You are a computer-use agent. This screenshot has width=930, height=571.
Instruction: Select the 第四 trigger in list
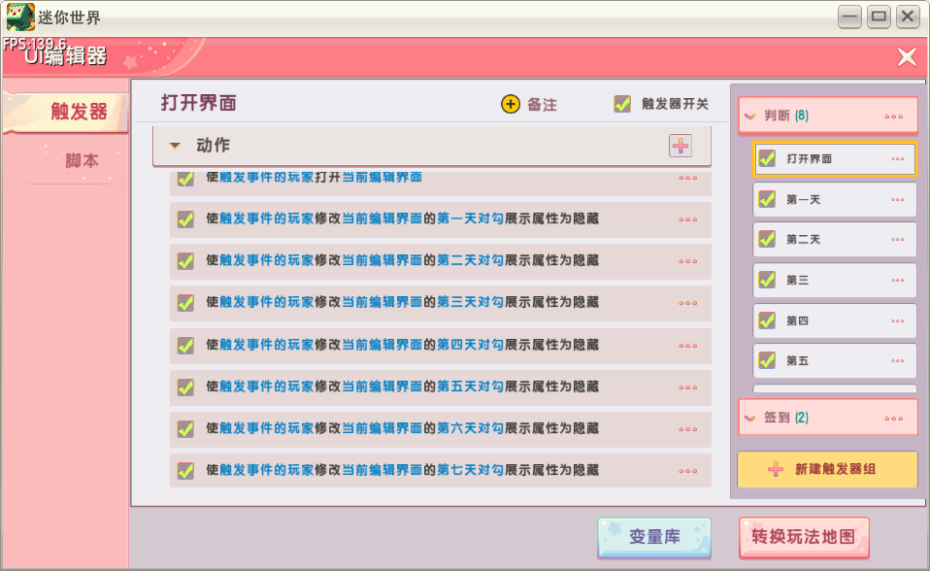point(835,320)
